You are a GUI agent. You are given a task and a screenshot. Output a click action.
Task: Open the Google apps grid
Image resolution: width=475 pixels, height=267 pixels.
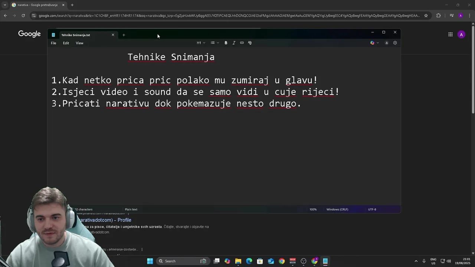[450, 34]
